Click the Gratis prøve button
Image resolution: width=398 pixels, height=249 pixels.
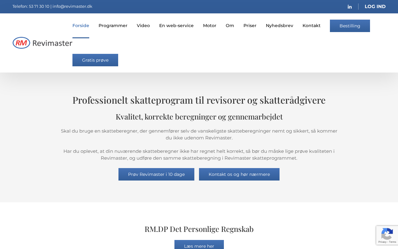[x=95, y=60]
